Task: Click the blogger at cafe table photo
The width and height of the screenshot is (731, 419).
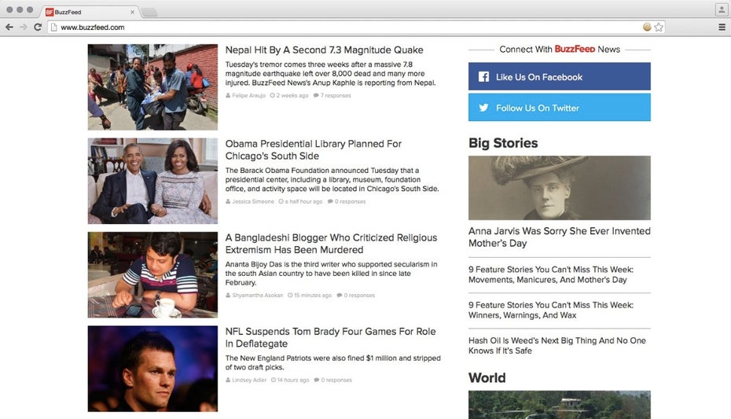Action: click(152, 275)
